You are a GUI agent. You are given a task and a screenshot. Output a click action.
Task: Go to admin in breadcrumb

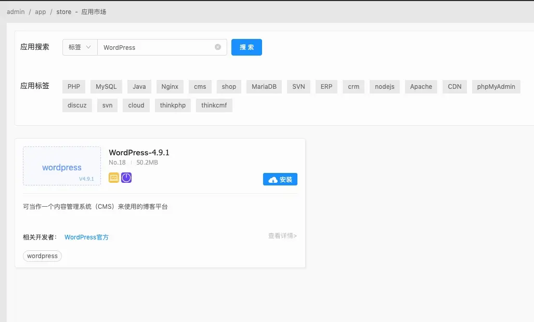tap(16, 12)
